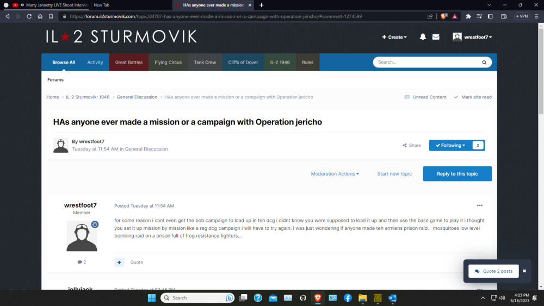544x306 pixels.
Task: Open Moderation Actions dropdown
Action: click(x=335, y=173)
